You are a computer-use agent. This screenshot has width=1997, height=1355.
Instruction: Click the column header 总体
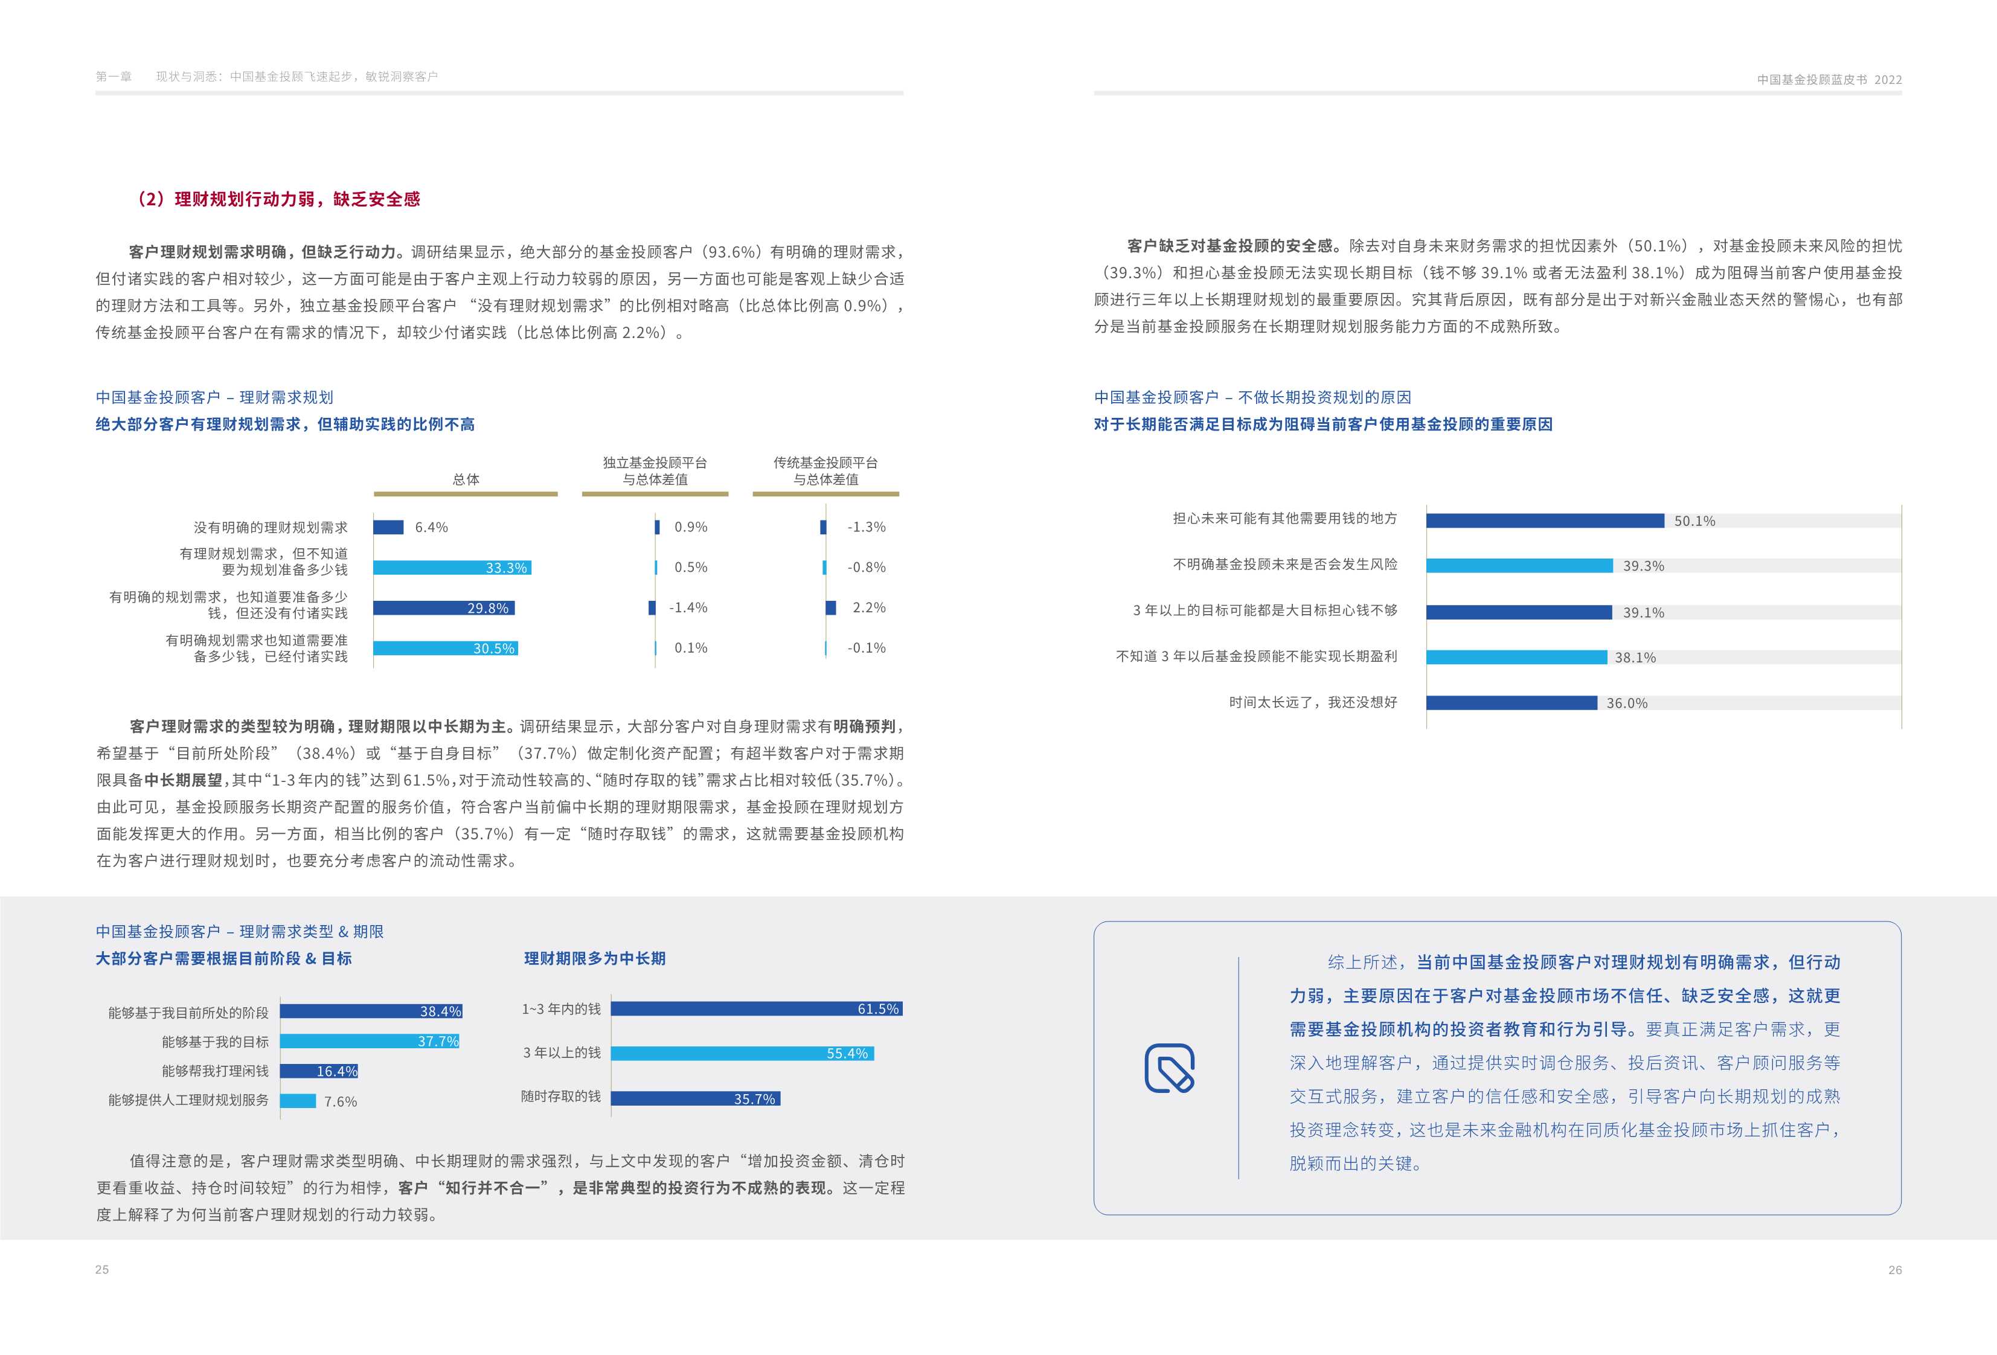(x=466, y=479)
